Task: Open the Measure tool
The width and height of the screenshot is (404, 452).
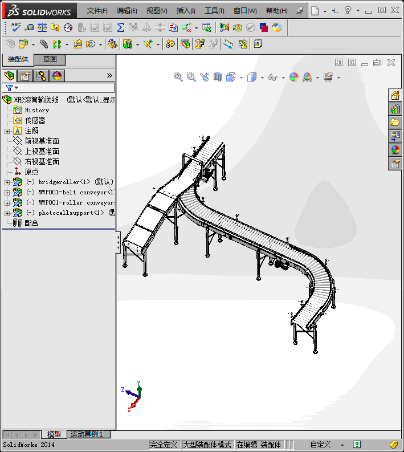Action: coord(29,27)
